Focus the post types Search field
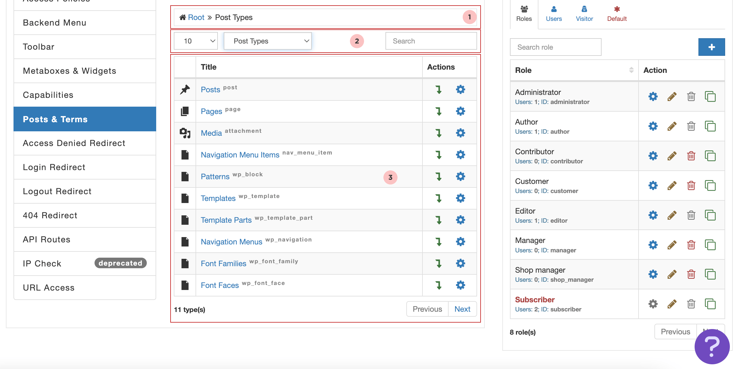 tap(431, 41)
